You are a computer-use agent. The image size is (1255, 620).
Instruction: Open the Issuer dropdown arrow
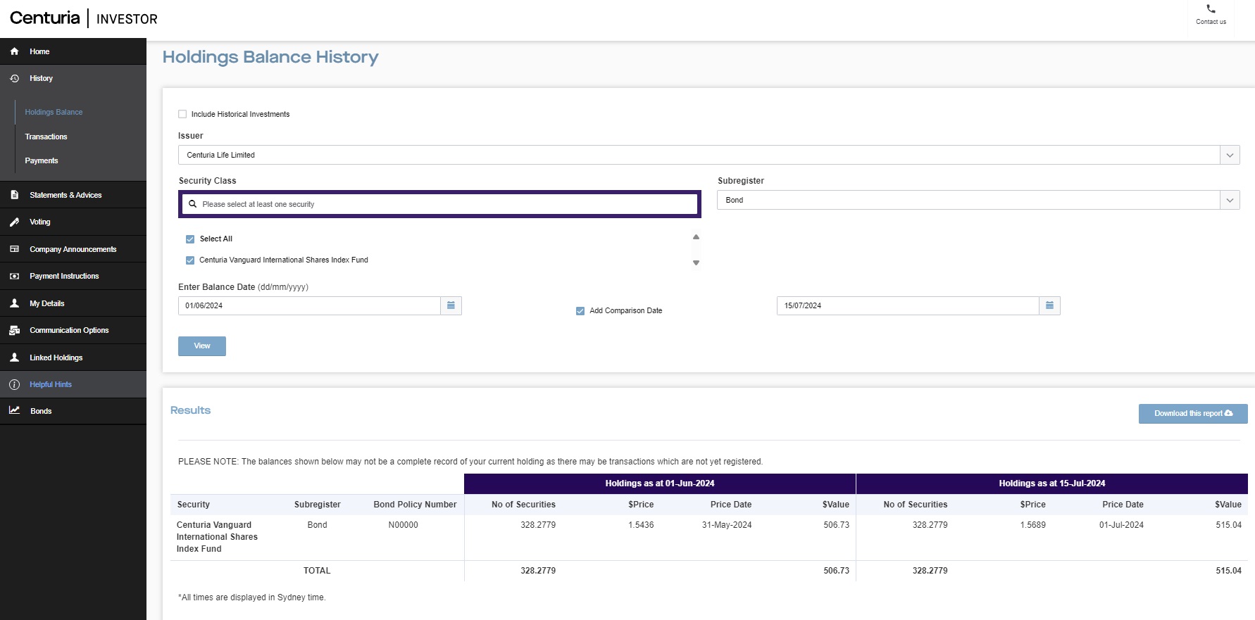(x=1230, y=155)
